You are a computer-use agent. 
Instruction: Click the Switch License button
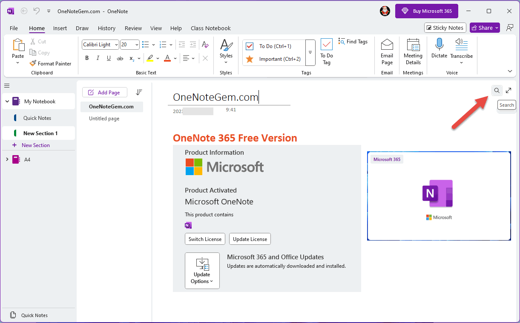click(x=205, y=239)
